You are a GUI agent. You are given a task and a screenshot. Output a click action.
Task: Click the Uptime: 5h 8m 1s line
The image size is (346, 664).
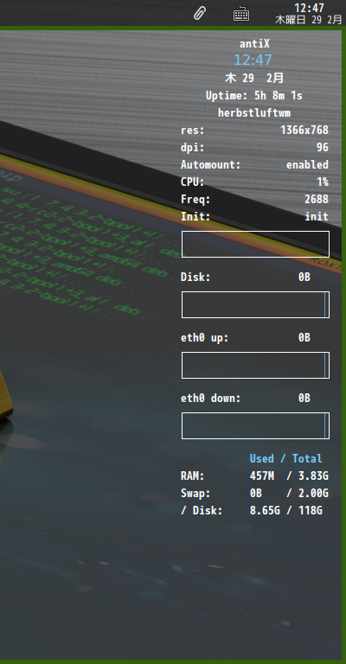point(254,96)
